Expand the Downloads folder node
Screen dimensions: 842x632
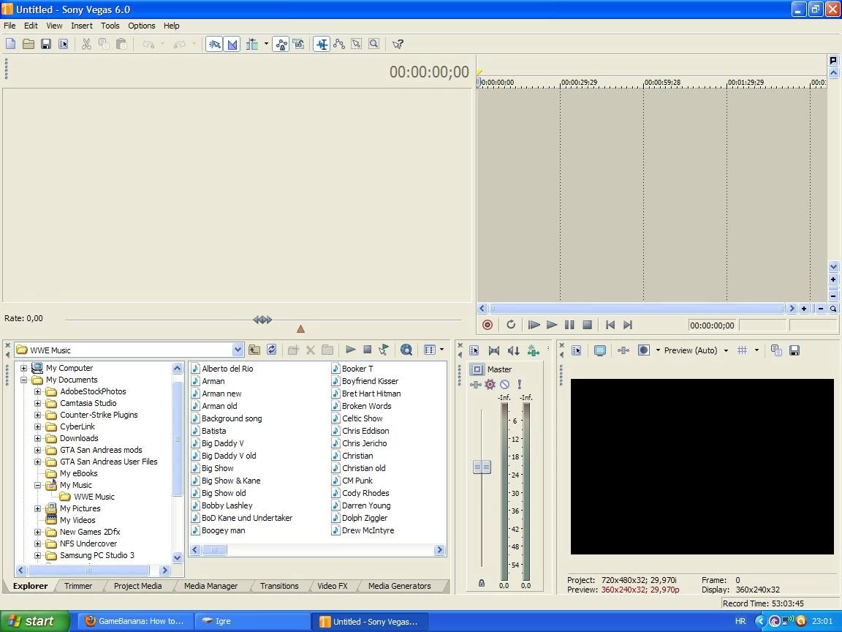(37, 439)
